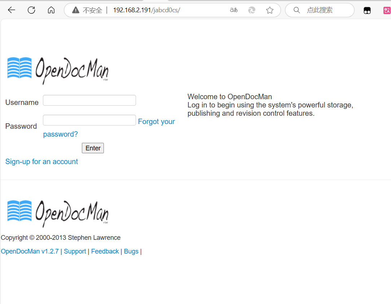Submit the login with the Enter button
The width and height of the screenshot is (391, 304).
93,148
